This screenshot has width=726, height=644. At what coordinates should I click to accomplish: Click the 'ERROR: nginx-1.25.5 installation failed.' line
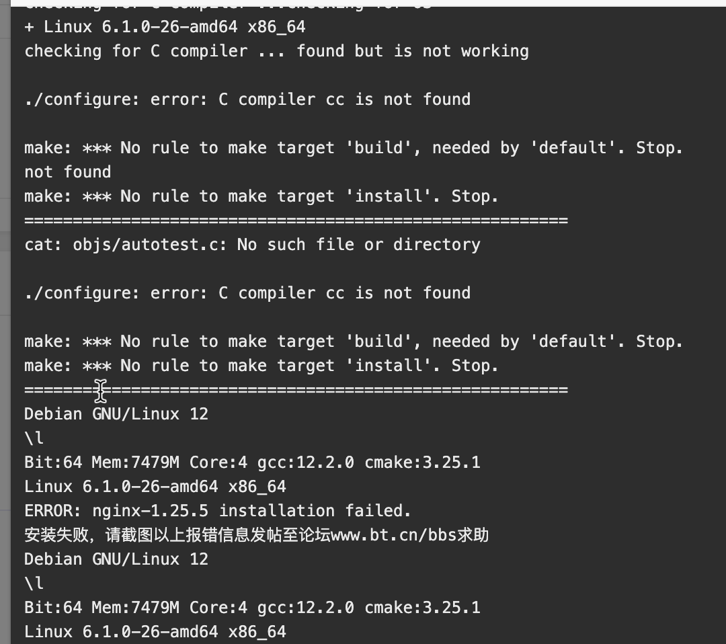(x=218, y=511)
